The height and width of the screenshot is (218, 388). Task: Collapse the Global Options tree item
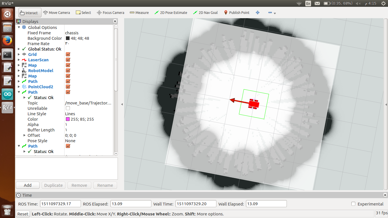(19, 27)
